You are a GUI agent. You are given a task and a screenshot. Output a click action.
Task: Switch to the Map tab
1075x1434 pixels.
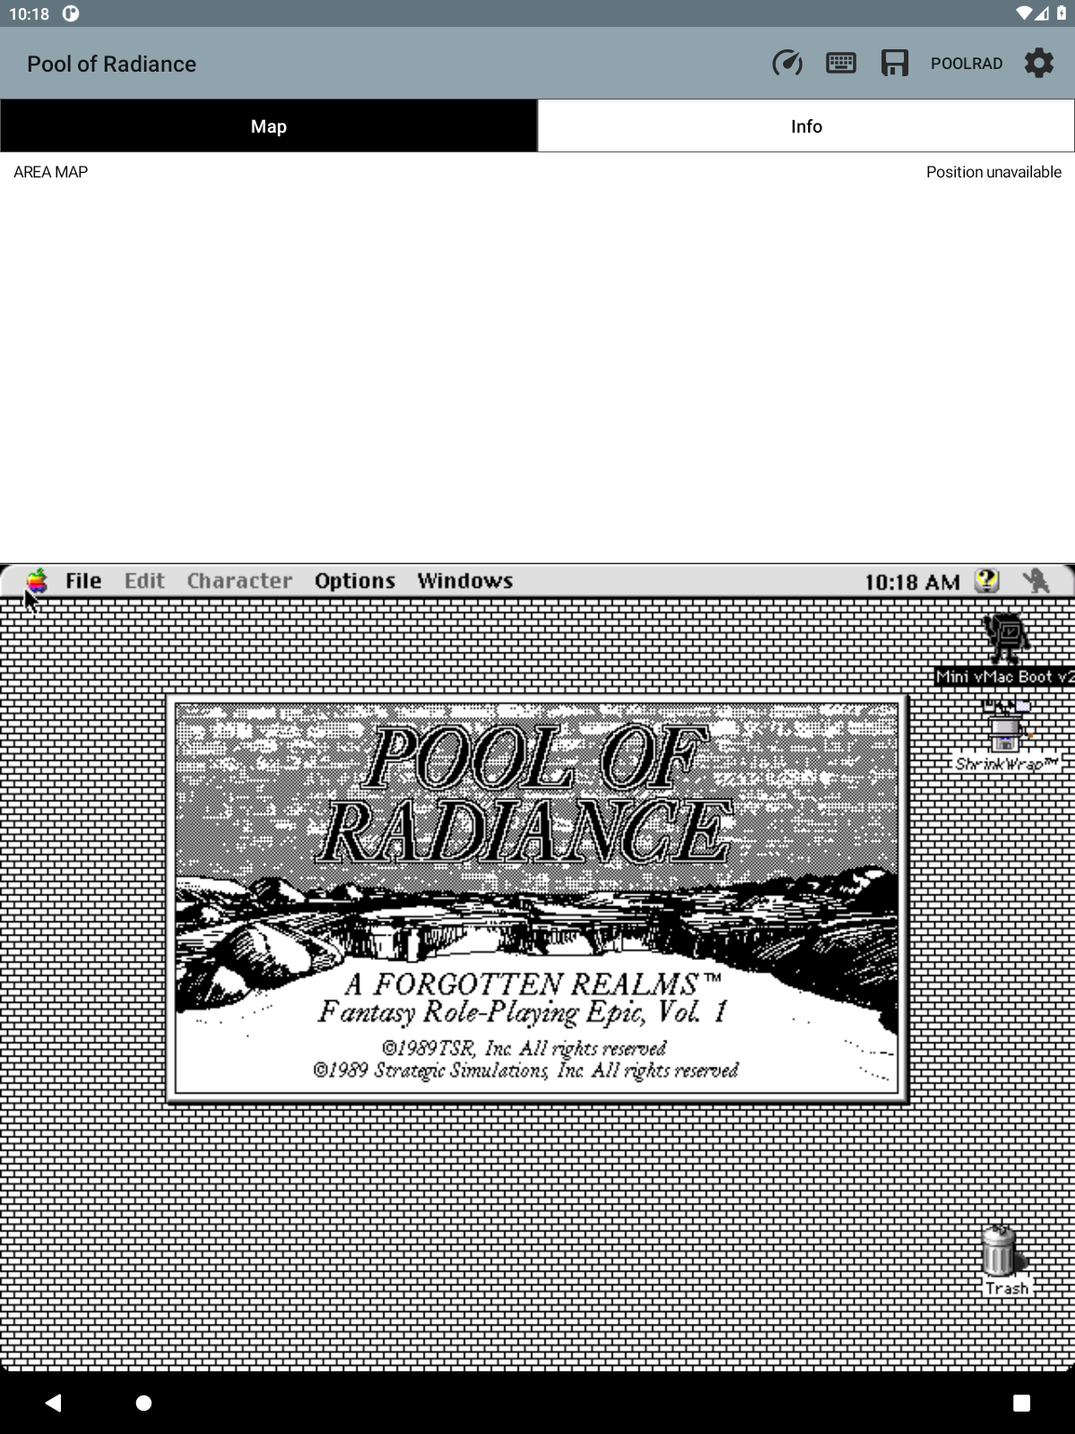[x=269, y=126]
